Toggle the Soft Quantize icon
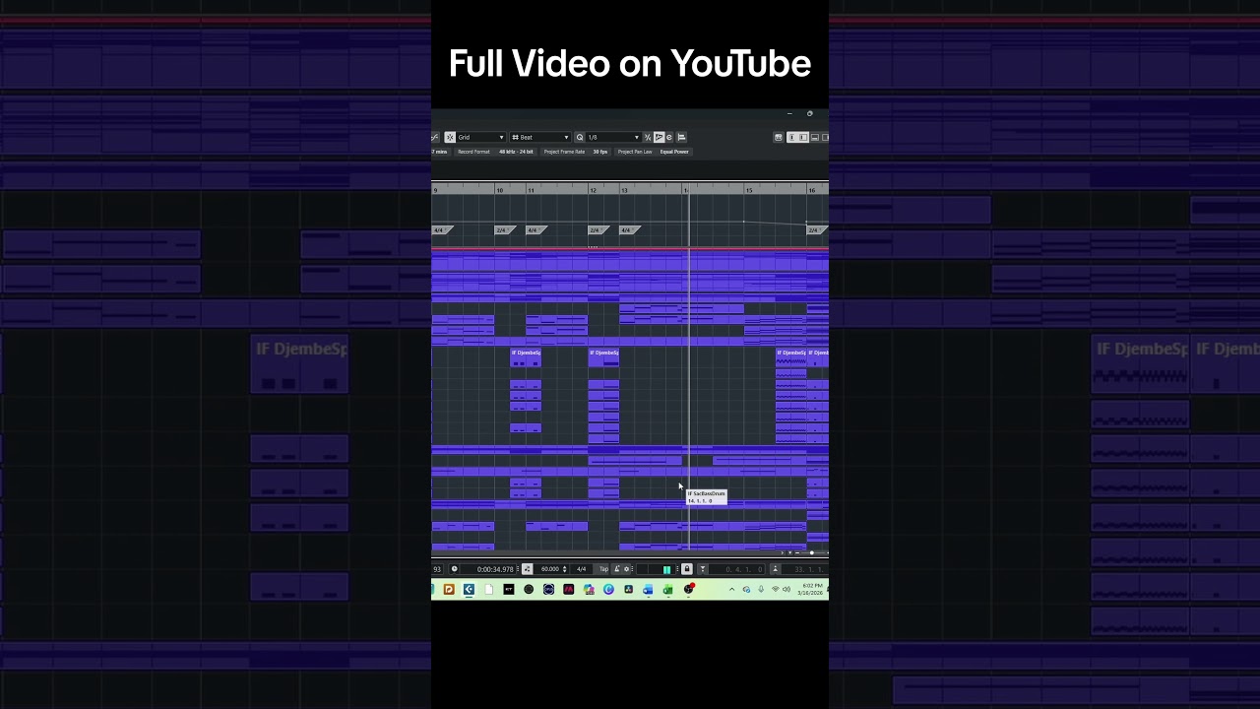Screen dimensions: 1260x709 [647, 137]
